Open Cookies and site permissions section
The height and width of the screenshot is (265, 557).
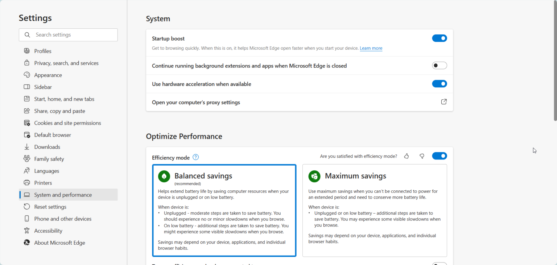tap(67, 123)
